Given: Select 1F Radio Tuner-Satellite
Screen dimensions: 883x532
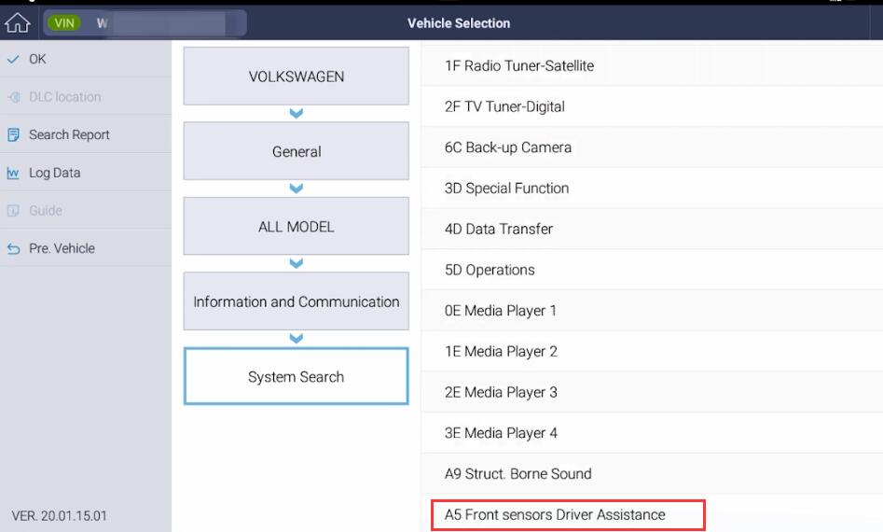Looking at the screenshot, I should coord(652,65).
